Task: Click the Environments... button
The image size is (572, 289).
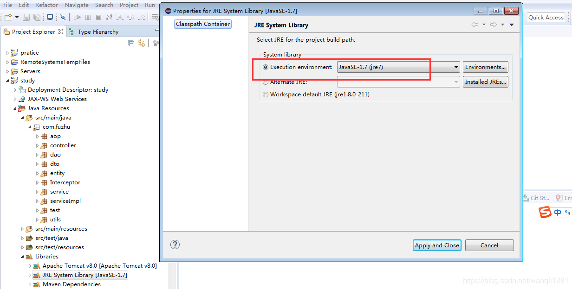Action: click(x=485, y=67)
